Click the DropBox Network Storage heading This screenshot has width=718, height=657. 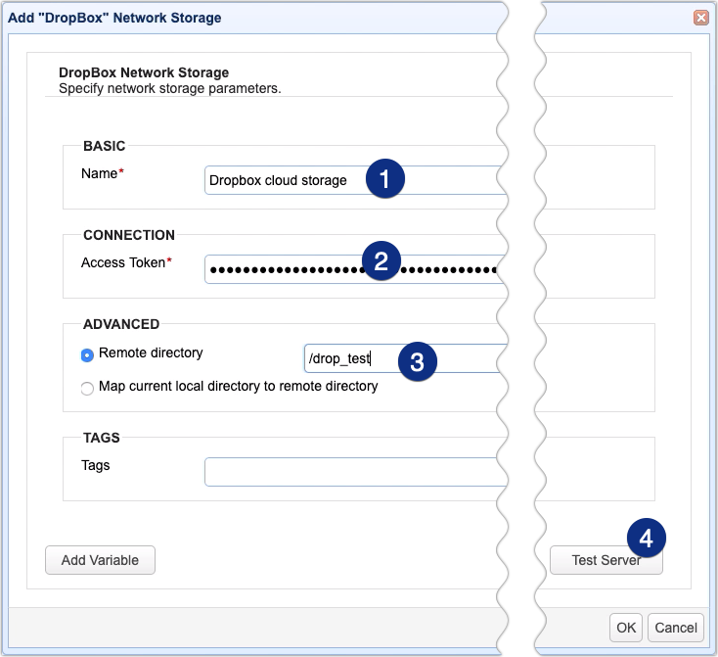pos(143,73)
